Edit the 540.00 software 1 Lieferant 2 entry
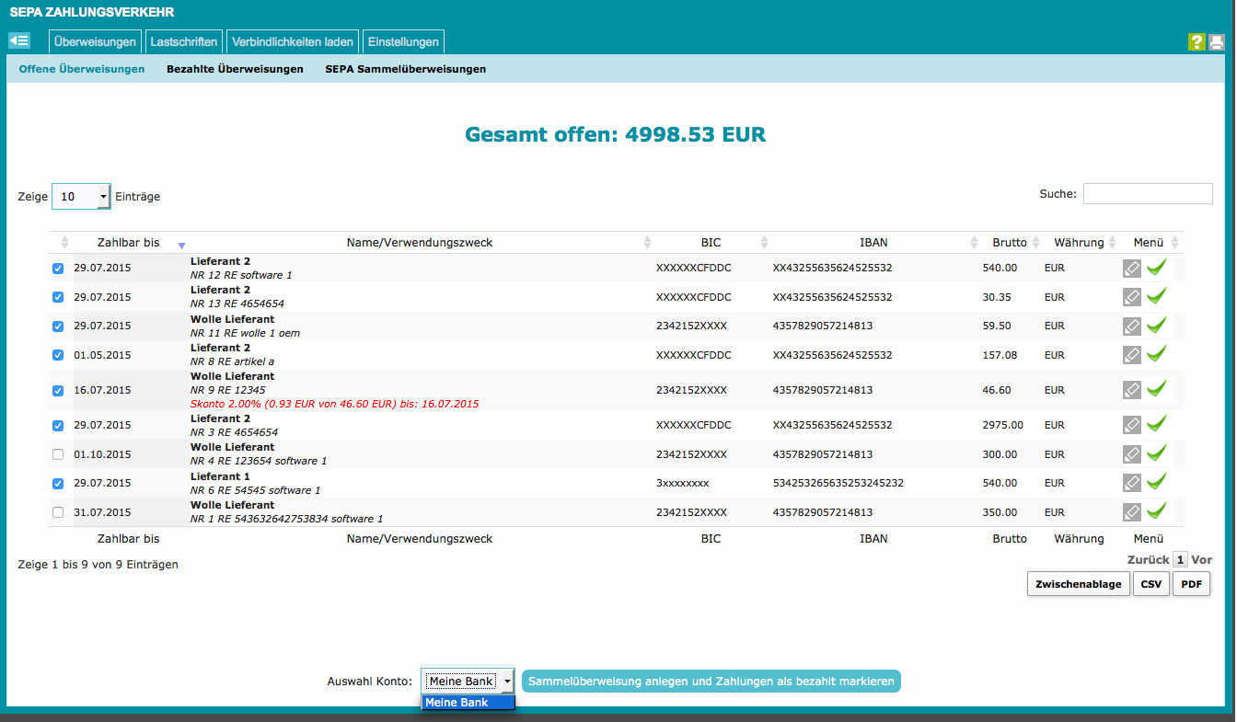This screenshot has height=722, width=1237. 1132,269
